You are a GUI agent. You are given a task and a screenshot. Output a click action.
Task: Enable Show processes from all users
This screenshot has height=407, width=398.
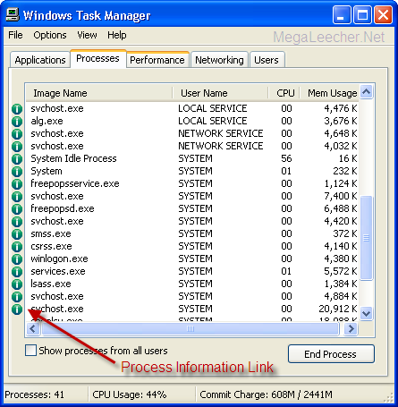pos(31,351)
